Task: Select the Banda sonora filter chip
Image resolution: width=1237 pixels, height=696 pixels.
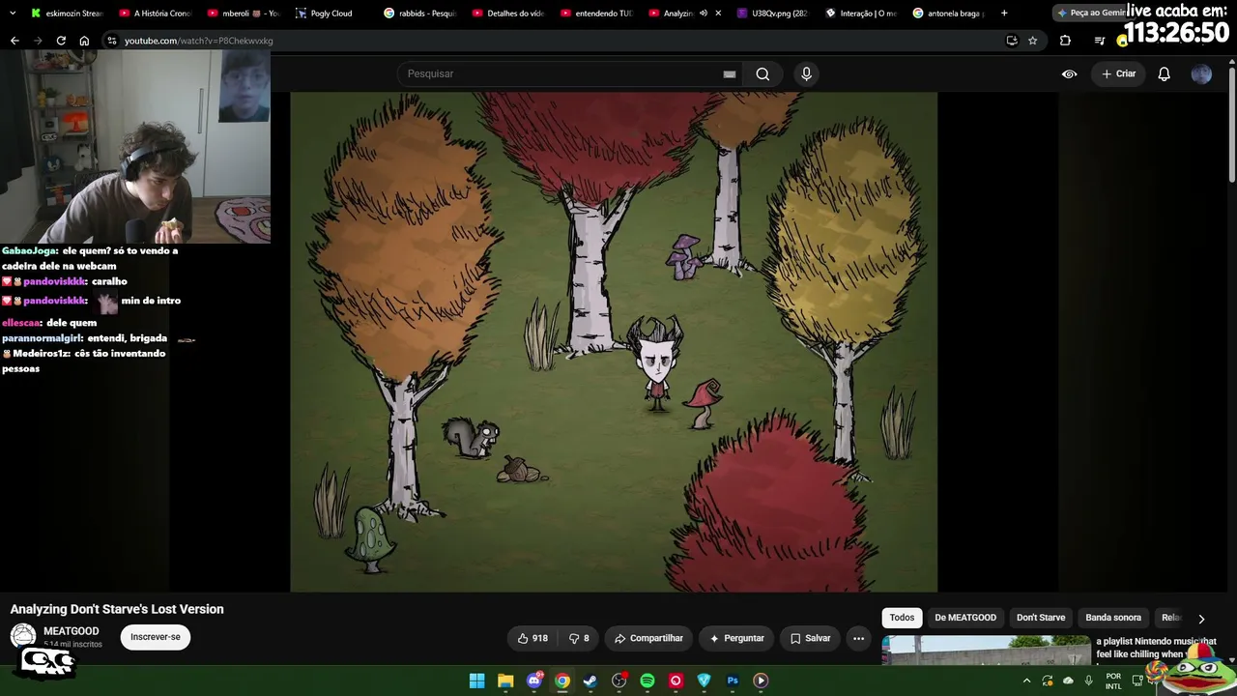Action: [x=1113, y=618]
